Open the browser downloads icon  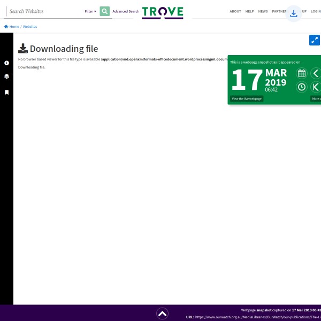pyautogui.click(x=293, y=14)
